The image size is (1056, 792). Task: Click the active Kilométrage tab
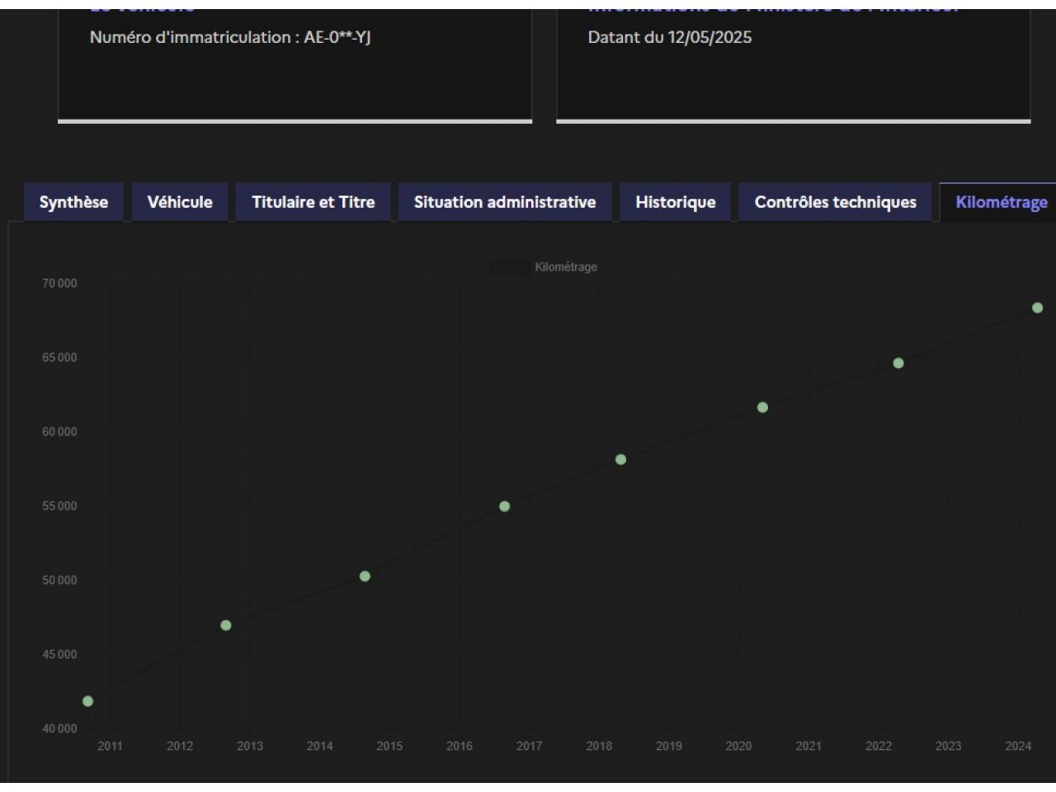tap(1001, 202)
